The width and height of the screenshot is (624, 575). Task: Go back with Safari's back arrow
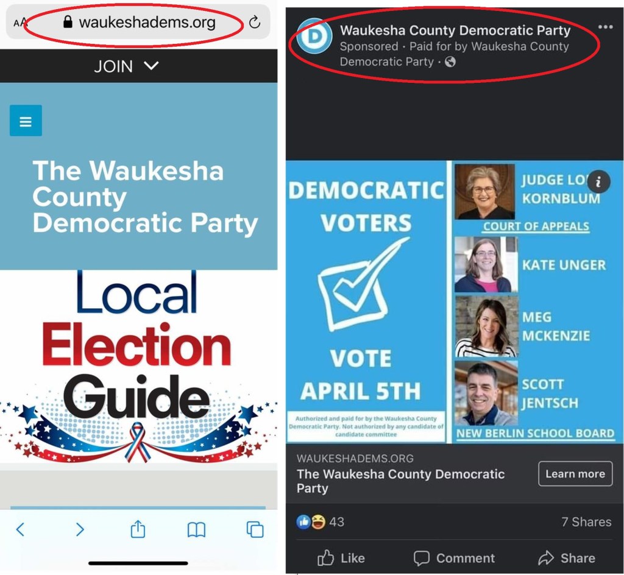click(x=20, y=529)
